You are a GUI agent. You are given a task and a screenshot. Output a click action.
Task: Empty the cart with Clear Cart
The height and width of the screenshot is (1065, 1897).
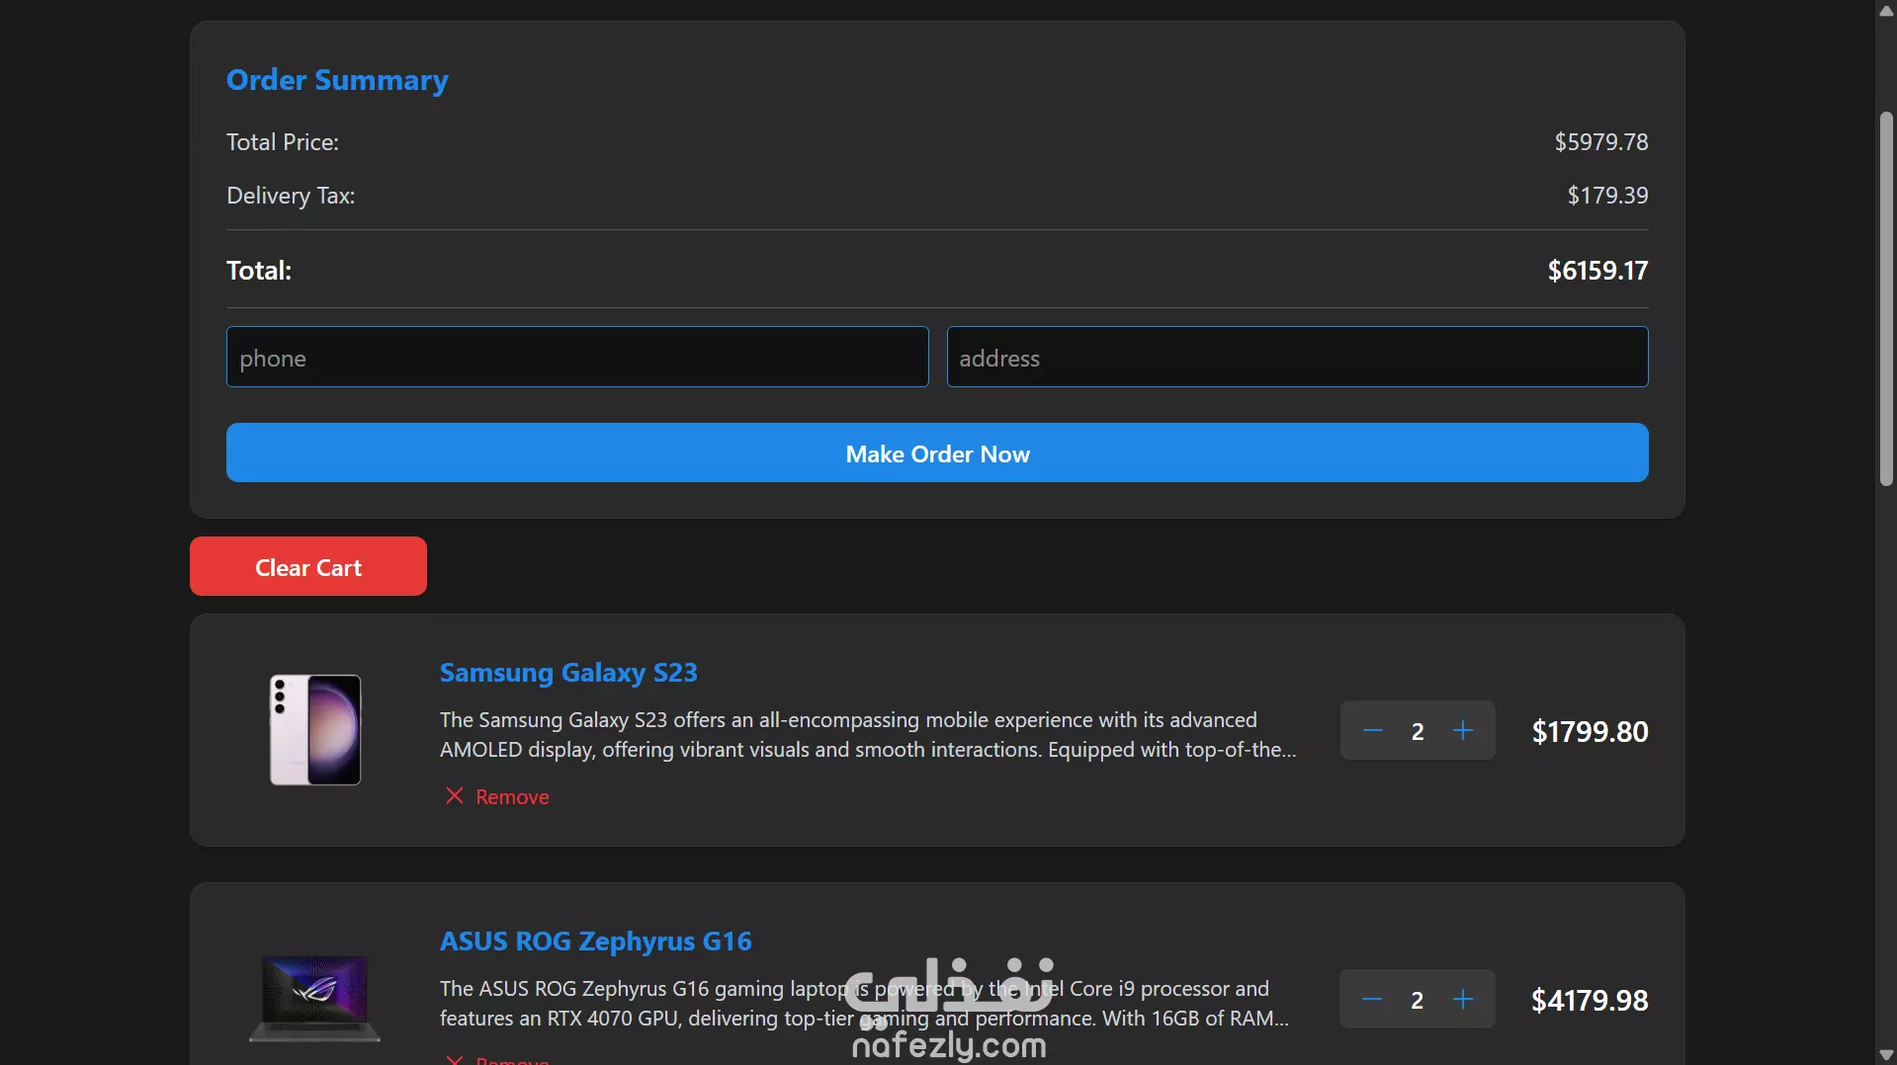point(308,566)
